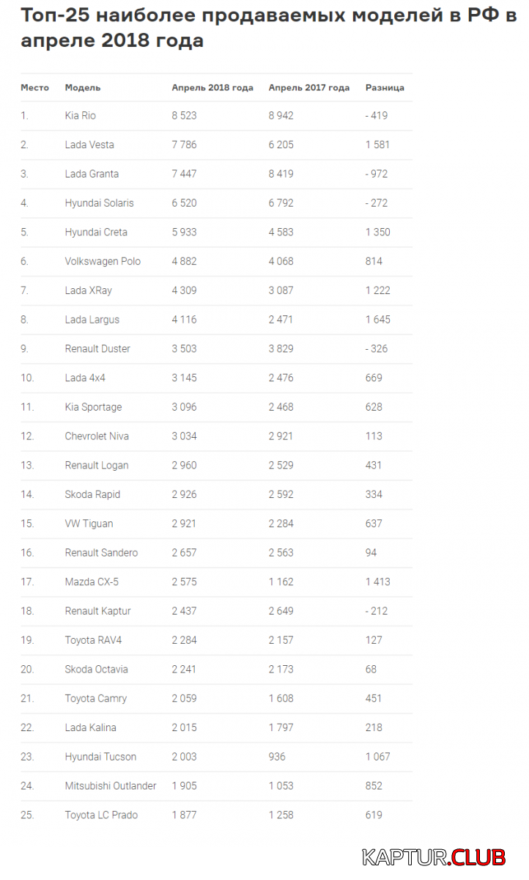Click Kia Rio's April 2018 value 8 523
Screen dimensions: 529x880
[x=184, y=115]
